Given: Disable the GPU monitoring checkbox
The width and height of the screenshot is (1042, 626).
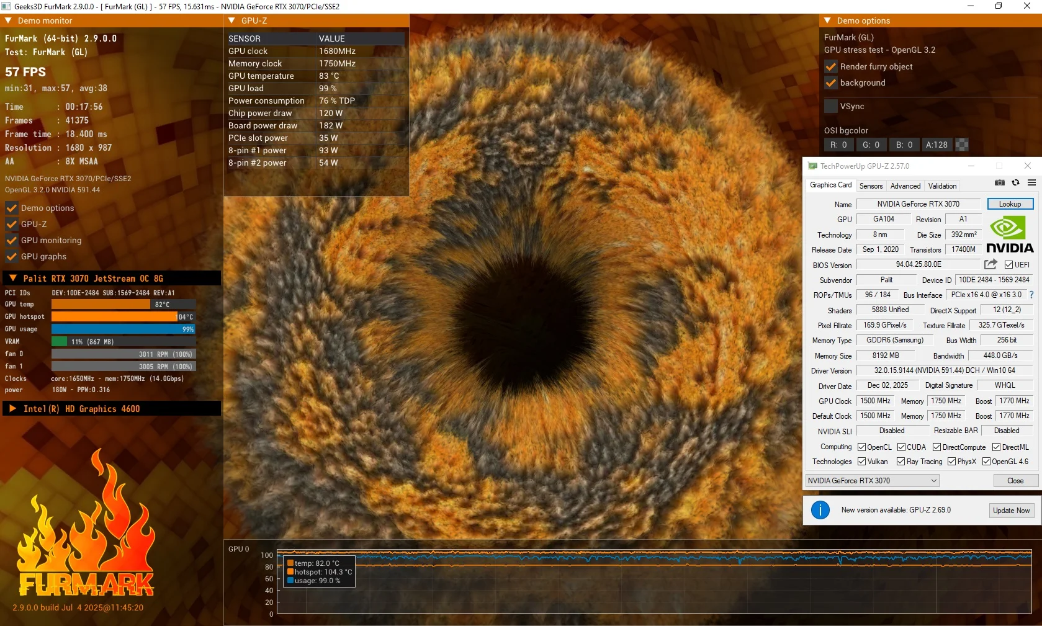Looking at the screenshot, I should 11,240.
